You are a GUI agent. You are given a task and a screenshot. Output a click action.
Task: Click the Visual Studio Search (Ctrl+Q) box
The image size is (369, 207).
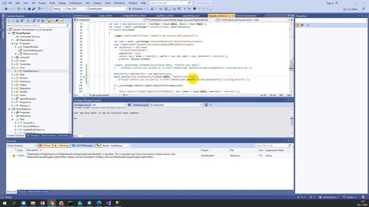coord(171,3)
